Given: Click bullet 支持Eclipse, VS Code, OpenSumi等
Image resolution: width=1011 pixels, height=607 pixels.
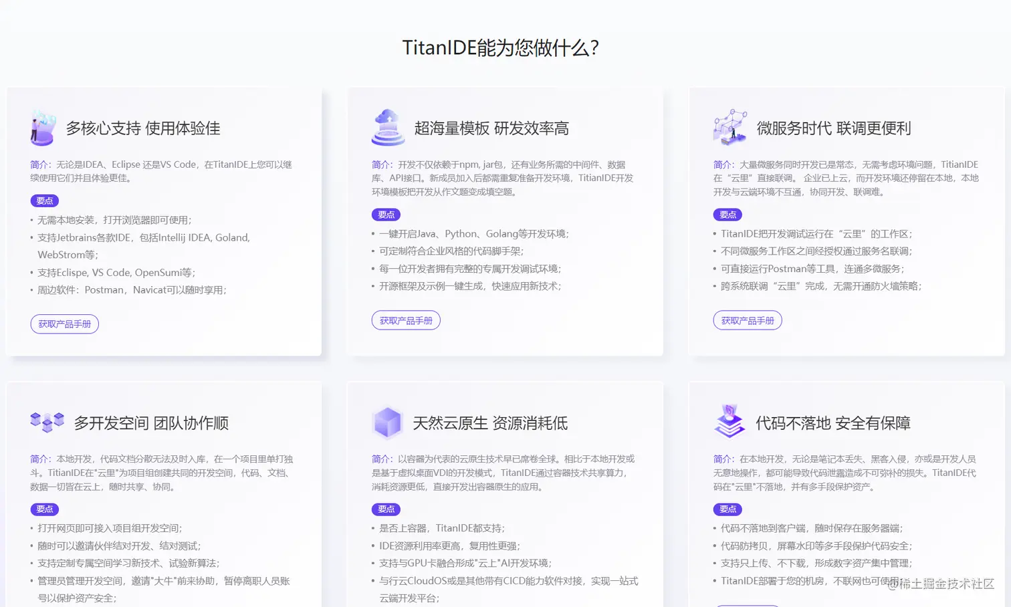Looking at the screenshot, I should click(x=116, y=273).
